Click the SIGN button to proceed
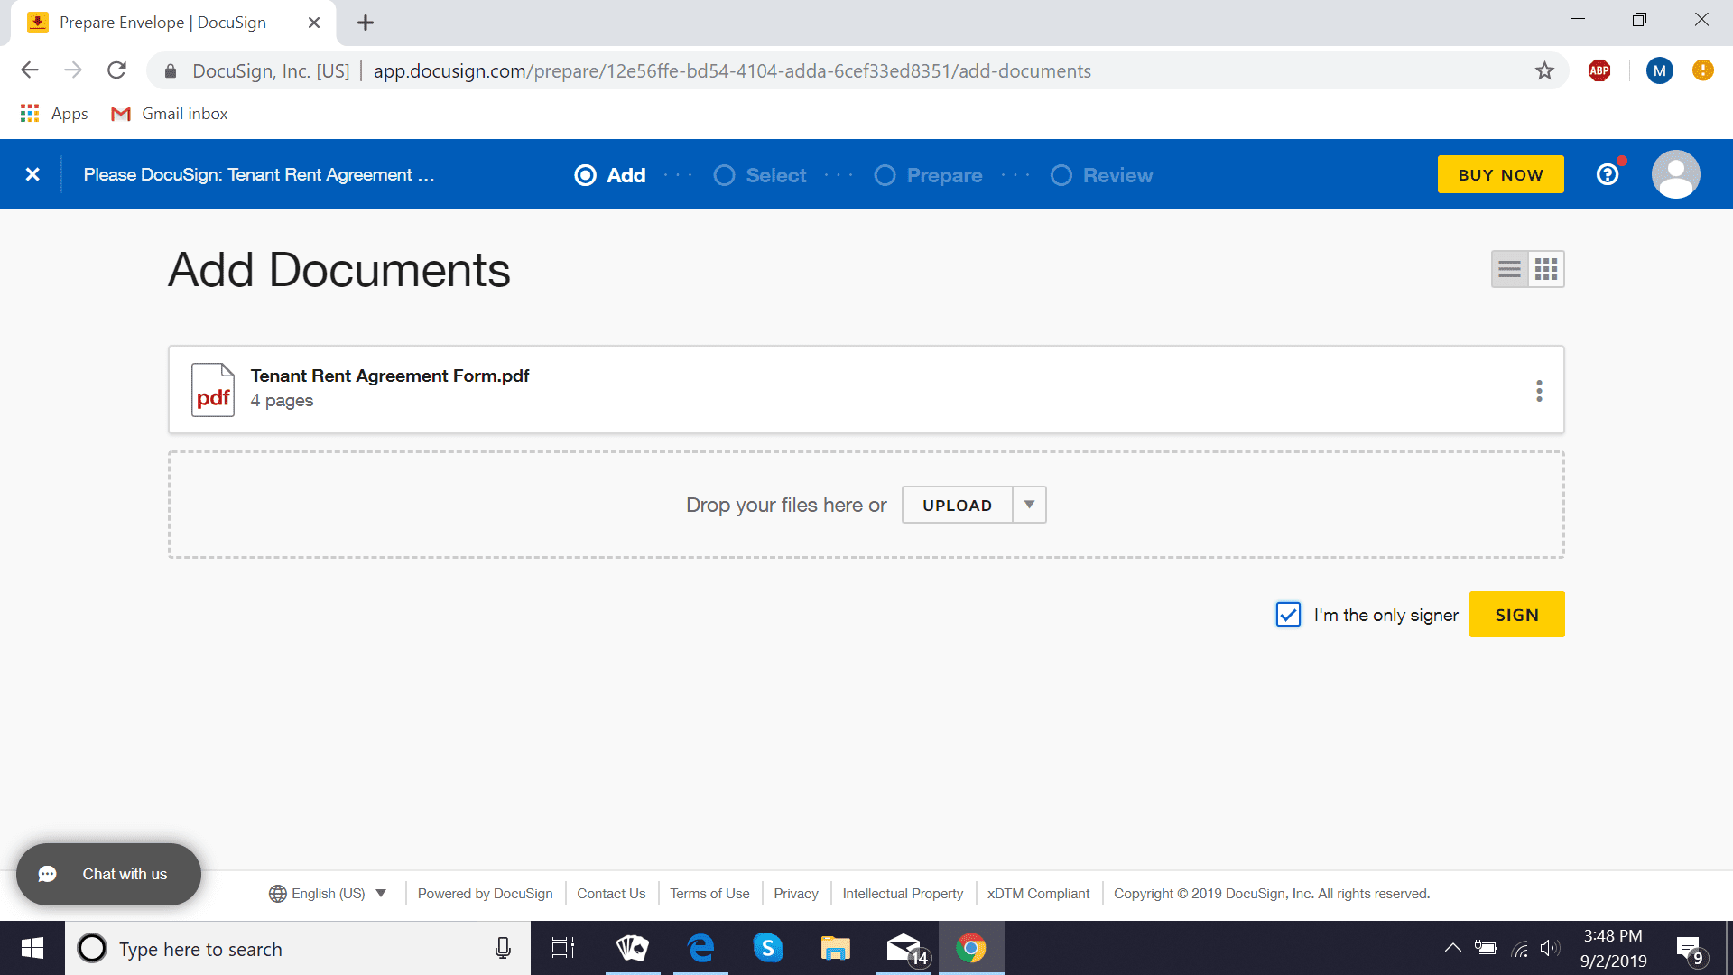Image resolution: width=1733 pixels, height=975 pixels. point(1517,616)
